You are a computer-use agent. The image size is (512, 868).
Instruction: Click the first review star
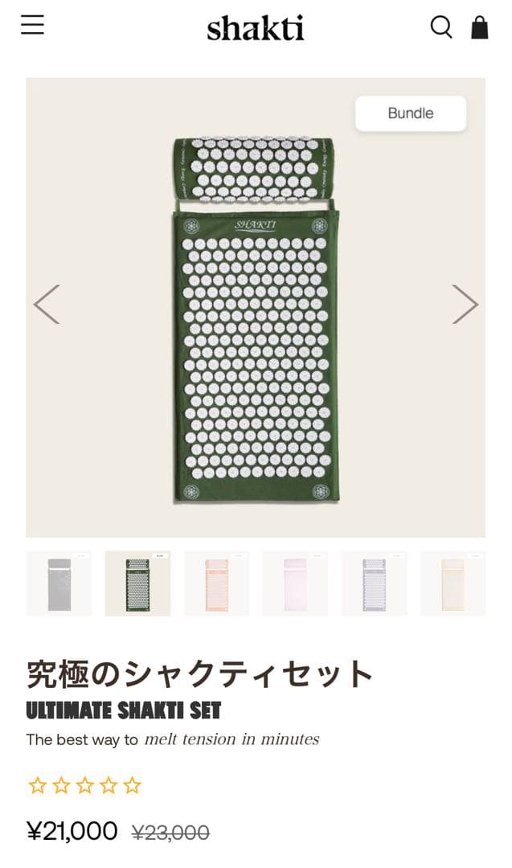click(x=38, y=785)
